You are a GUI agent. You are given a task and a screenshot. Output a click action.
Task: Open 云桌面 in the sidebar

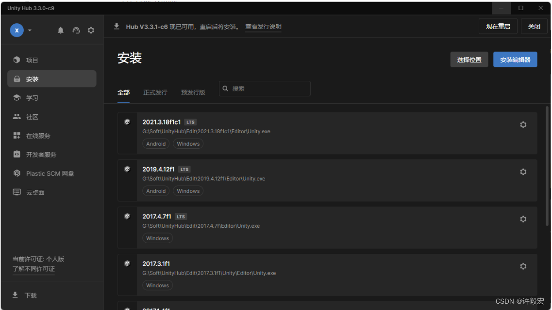pos(52,192)
